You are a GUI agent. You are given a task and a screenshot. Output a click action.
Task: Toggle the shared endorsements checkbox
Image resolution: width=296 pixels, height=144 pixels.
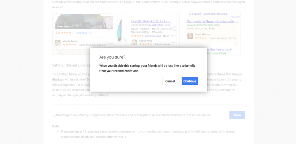[x=54, y=115]
